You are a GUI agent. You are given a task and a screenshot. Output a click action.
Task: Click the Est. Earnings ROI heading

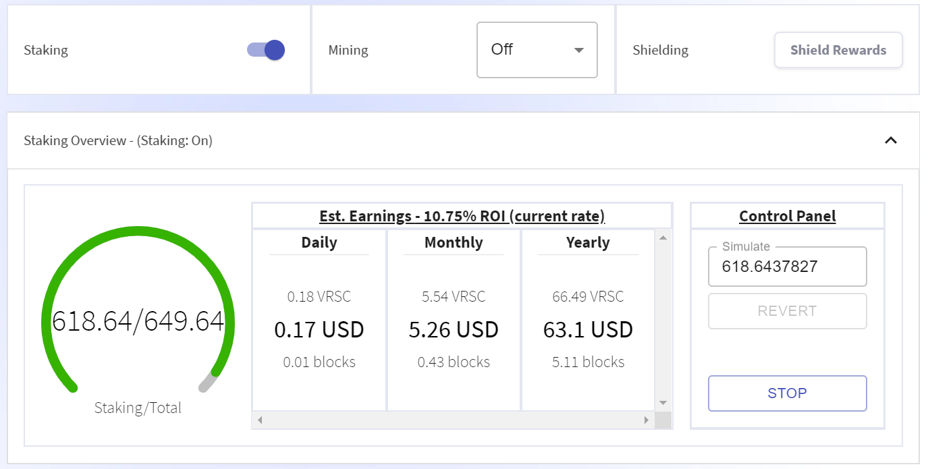(x=462, y=216)
